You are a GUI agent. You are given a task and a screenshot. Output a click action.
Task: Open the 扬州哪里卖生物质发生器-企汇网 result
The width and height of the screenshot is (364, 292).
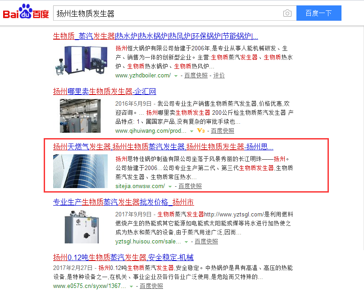pyautogui.click(x=105, y=91)
